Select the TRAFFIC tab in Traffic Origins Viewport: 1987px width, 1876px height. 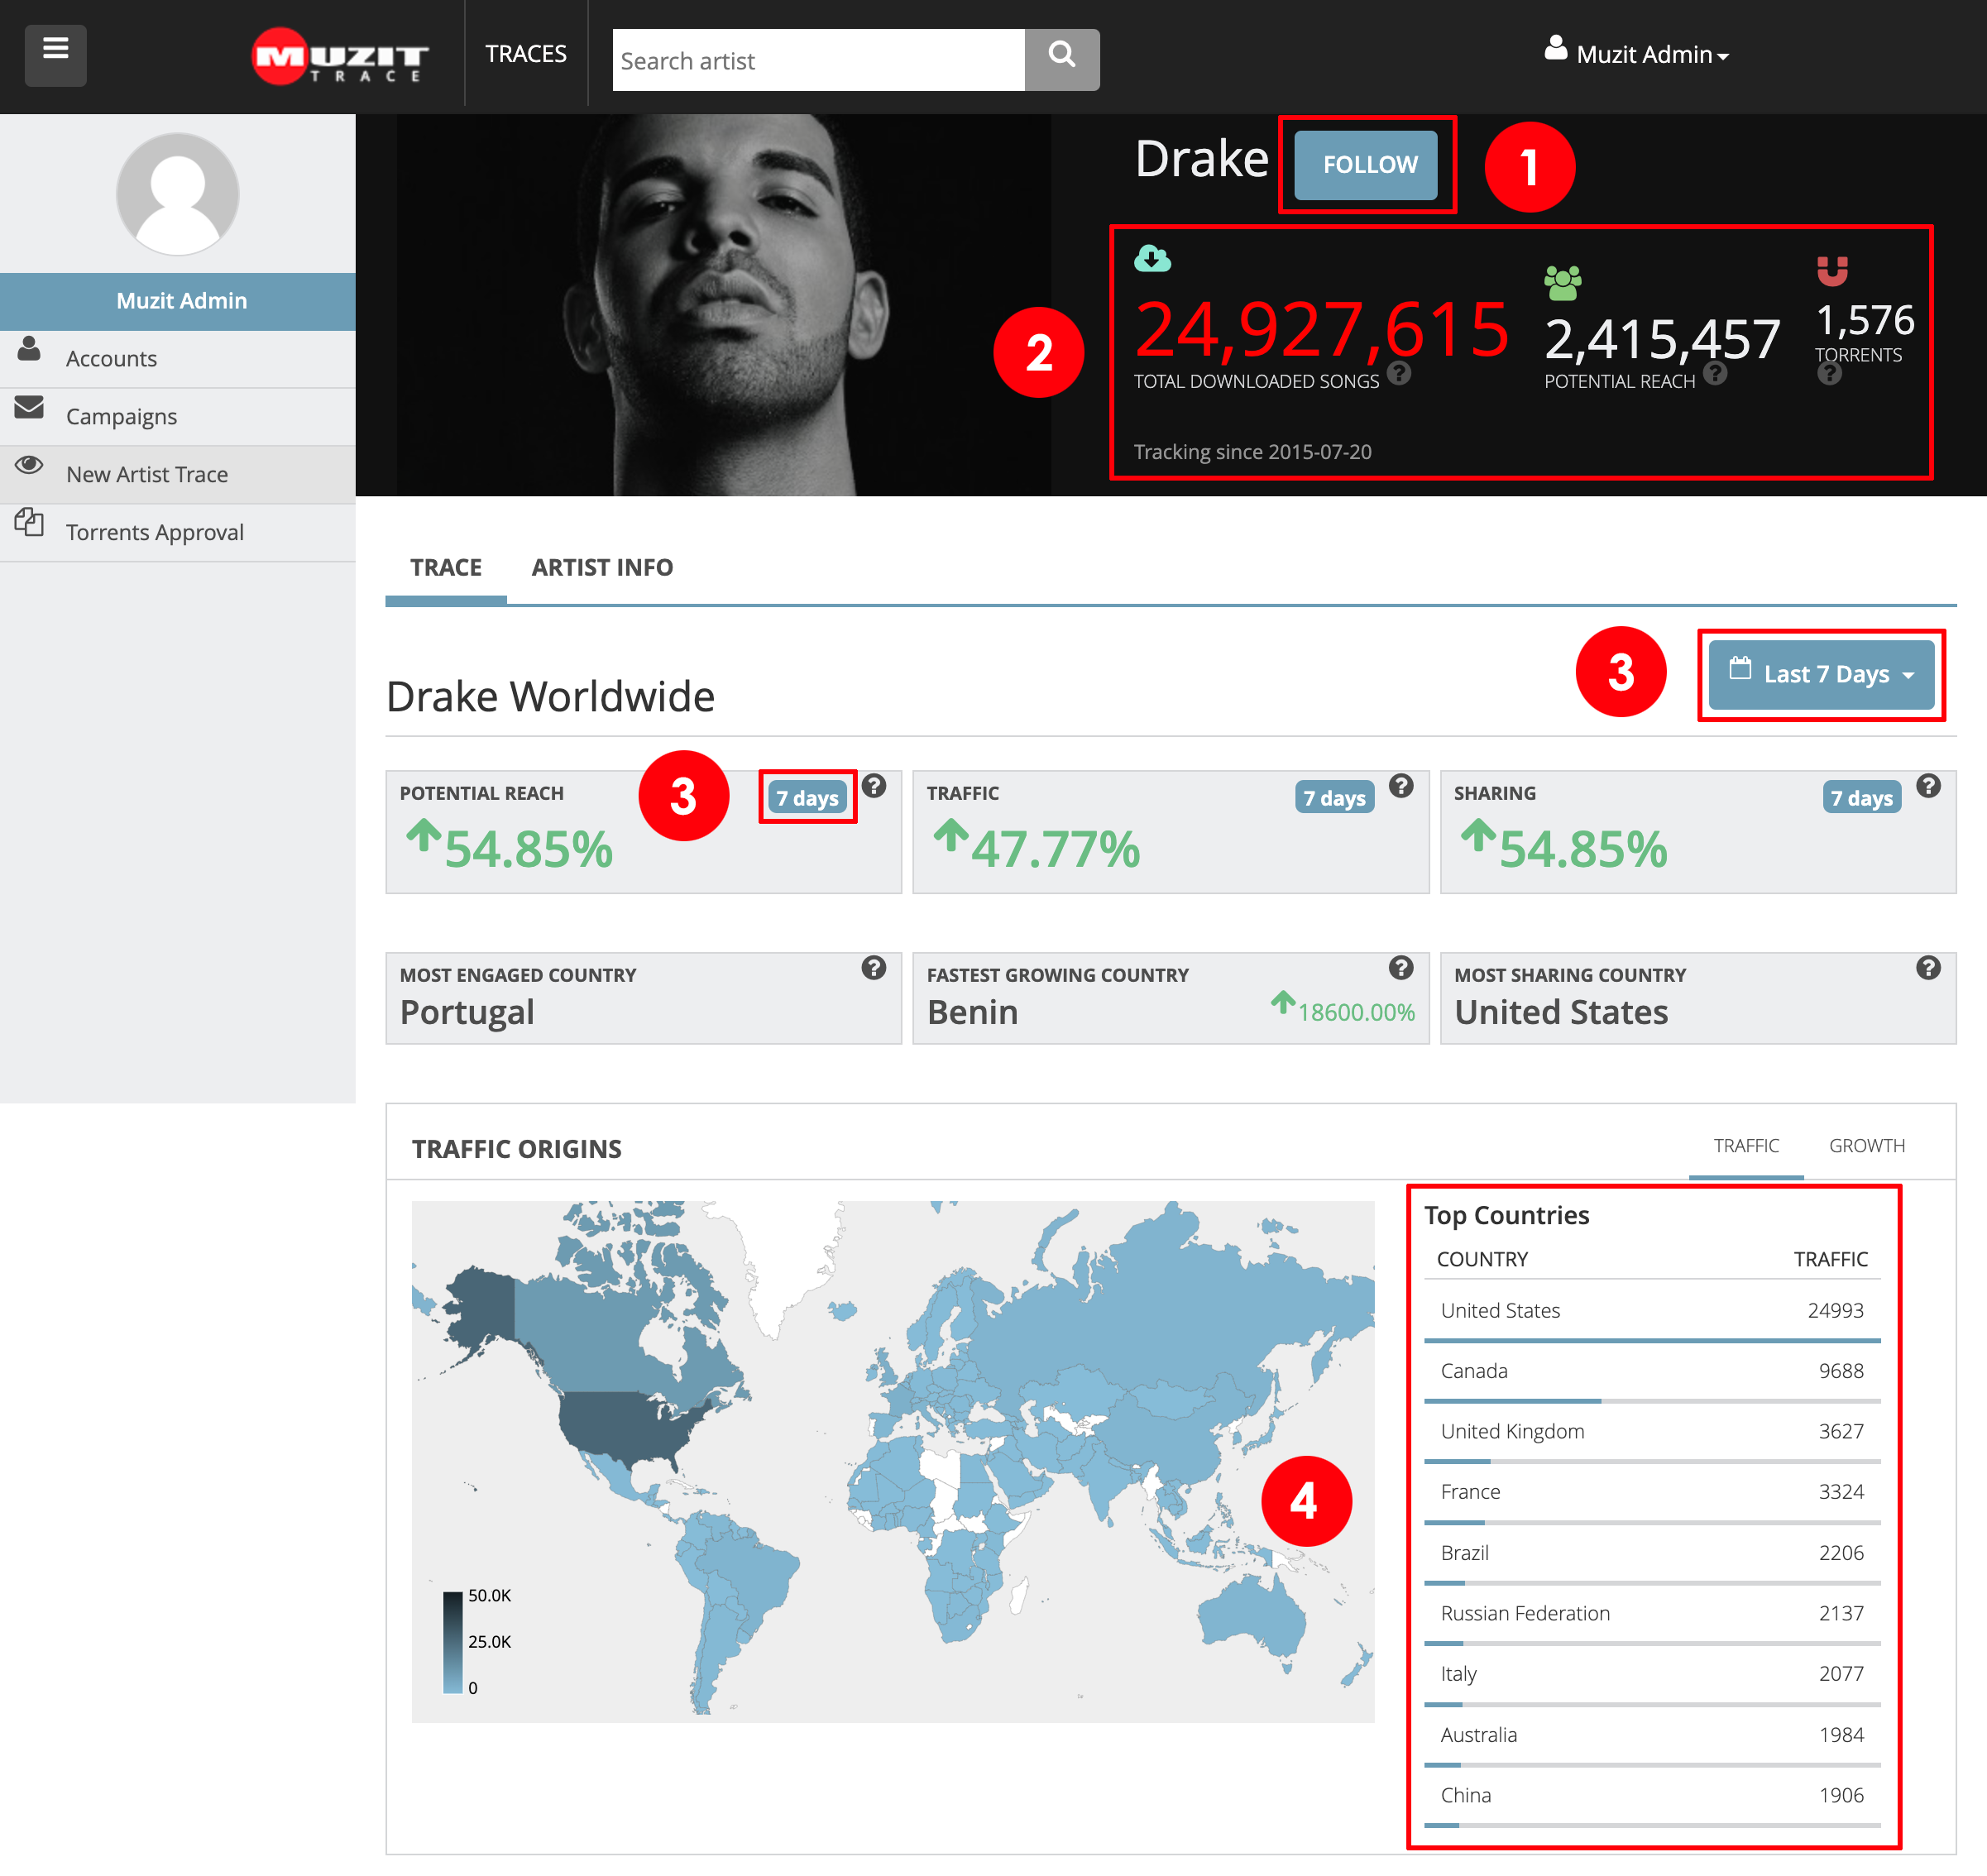1746,1146
